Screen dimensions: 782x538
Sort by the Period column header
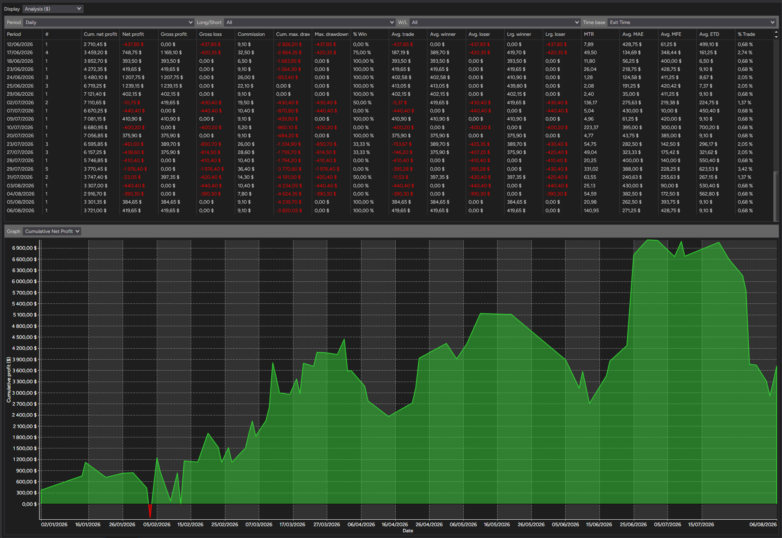pyautogui.click(x=23, y=34)
